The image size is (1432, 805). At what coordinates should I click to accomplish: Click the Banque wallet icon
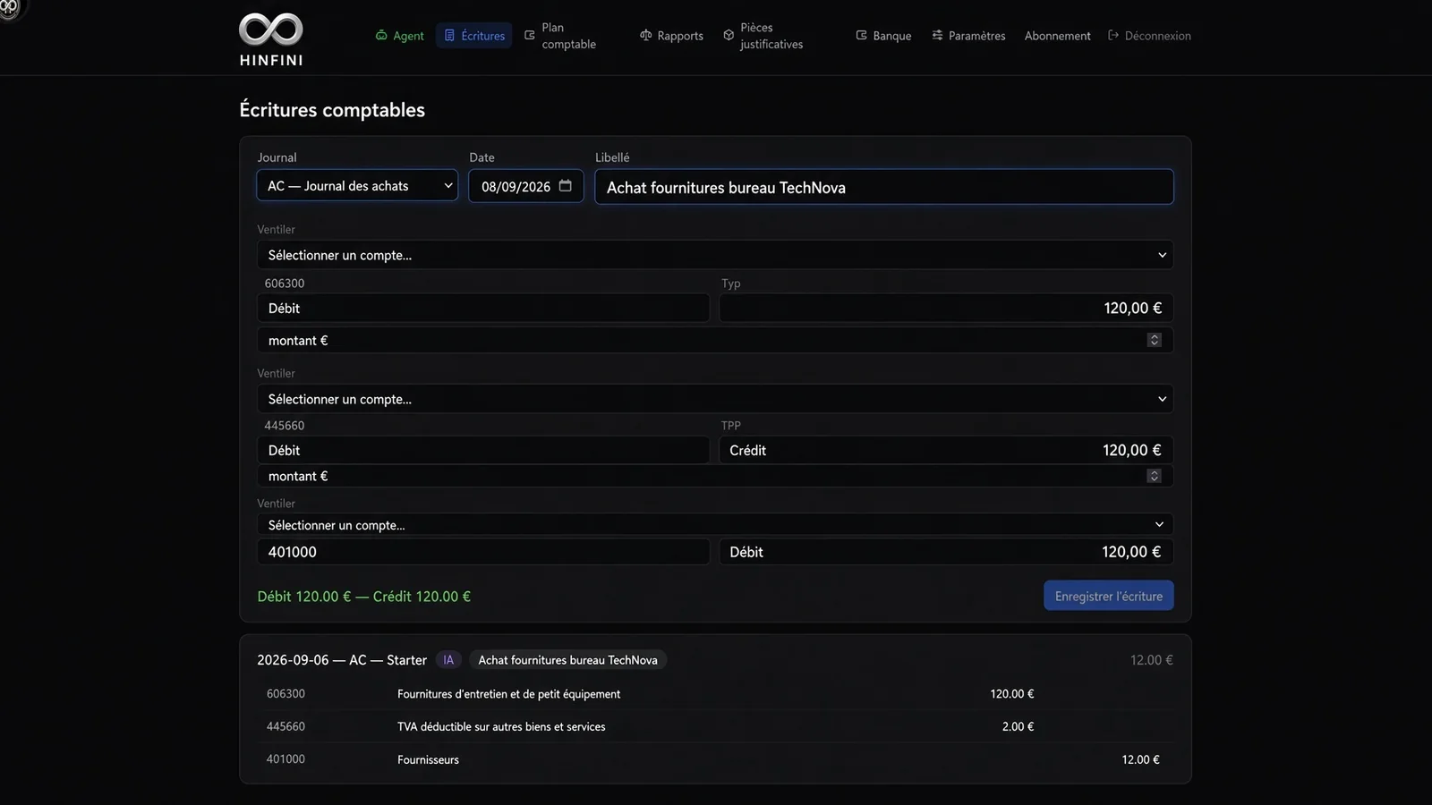click(x=861, y=36)
